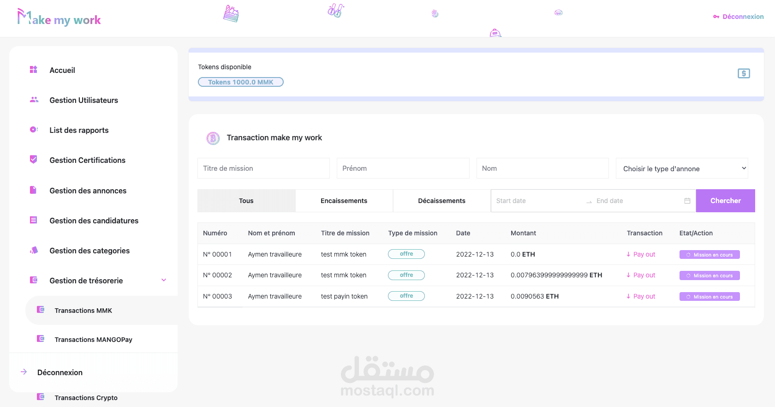Open Gestion des candidatures menu item
The width and height of the screenshot is (775, 407).
(x=94, y=221)
